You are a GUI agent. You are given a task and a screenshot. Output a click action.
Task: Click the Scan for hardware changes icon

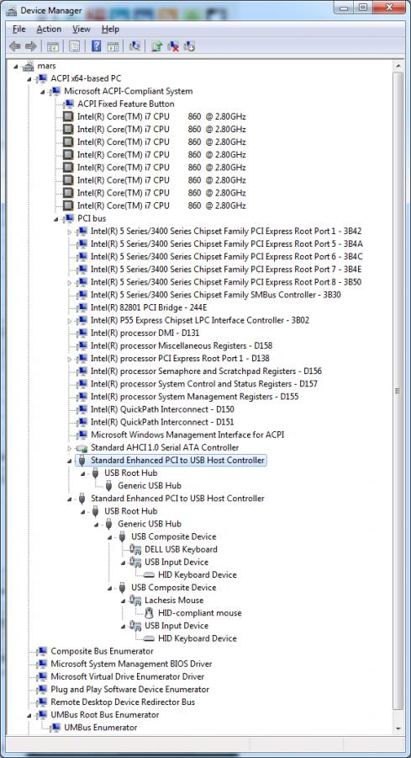135,46
